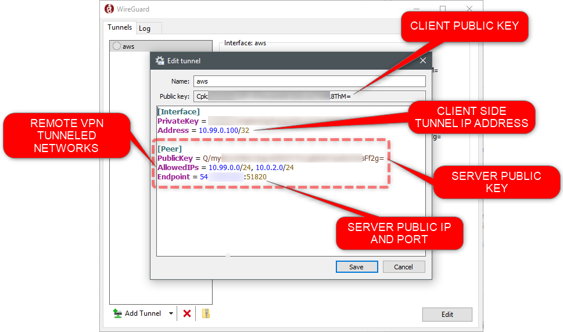
Task: Select the aws tunnel in the list
Action: [x=160, y=46]
